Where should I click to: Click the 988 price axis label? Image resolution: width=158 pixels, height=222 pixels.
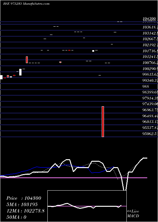[146, 86]
